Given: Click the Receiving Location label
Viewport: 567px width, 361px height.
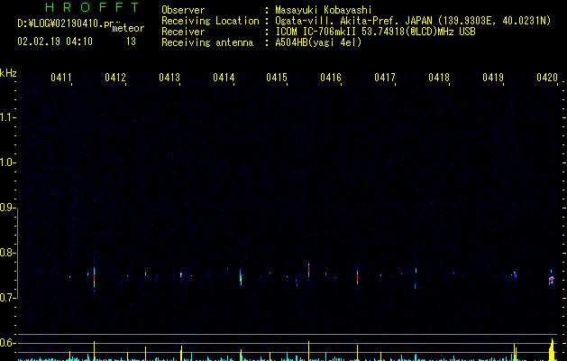Looking at the screenshot, I should (210, 21).
